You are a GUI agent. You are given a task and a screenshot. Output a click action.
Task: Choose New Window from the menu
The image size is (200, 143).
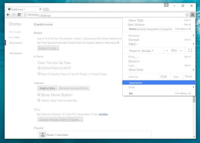click(x=159, y=24)
